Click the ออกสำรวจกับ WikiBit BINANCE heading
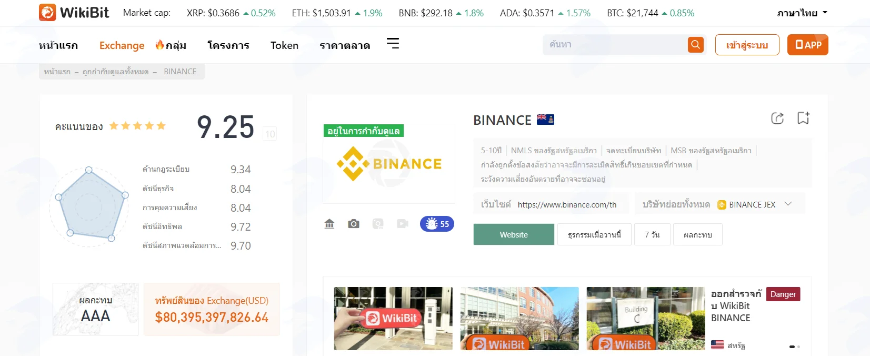 736,306
